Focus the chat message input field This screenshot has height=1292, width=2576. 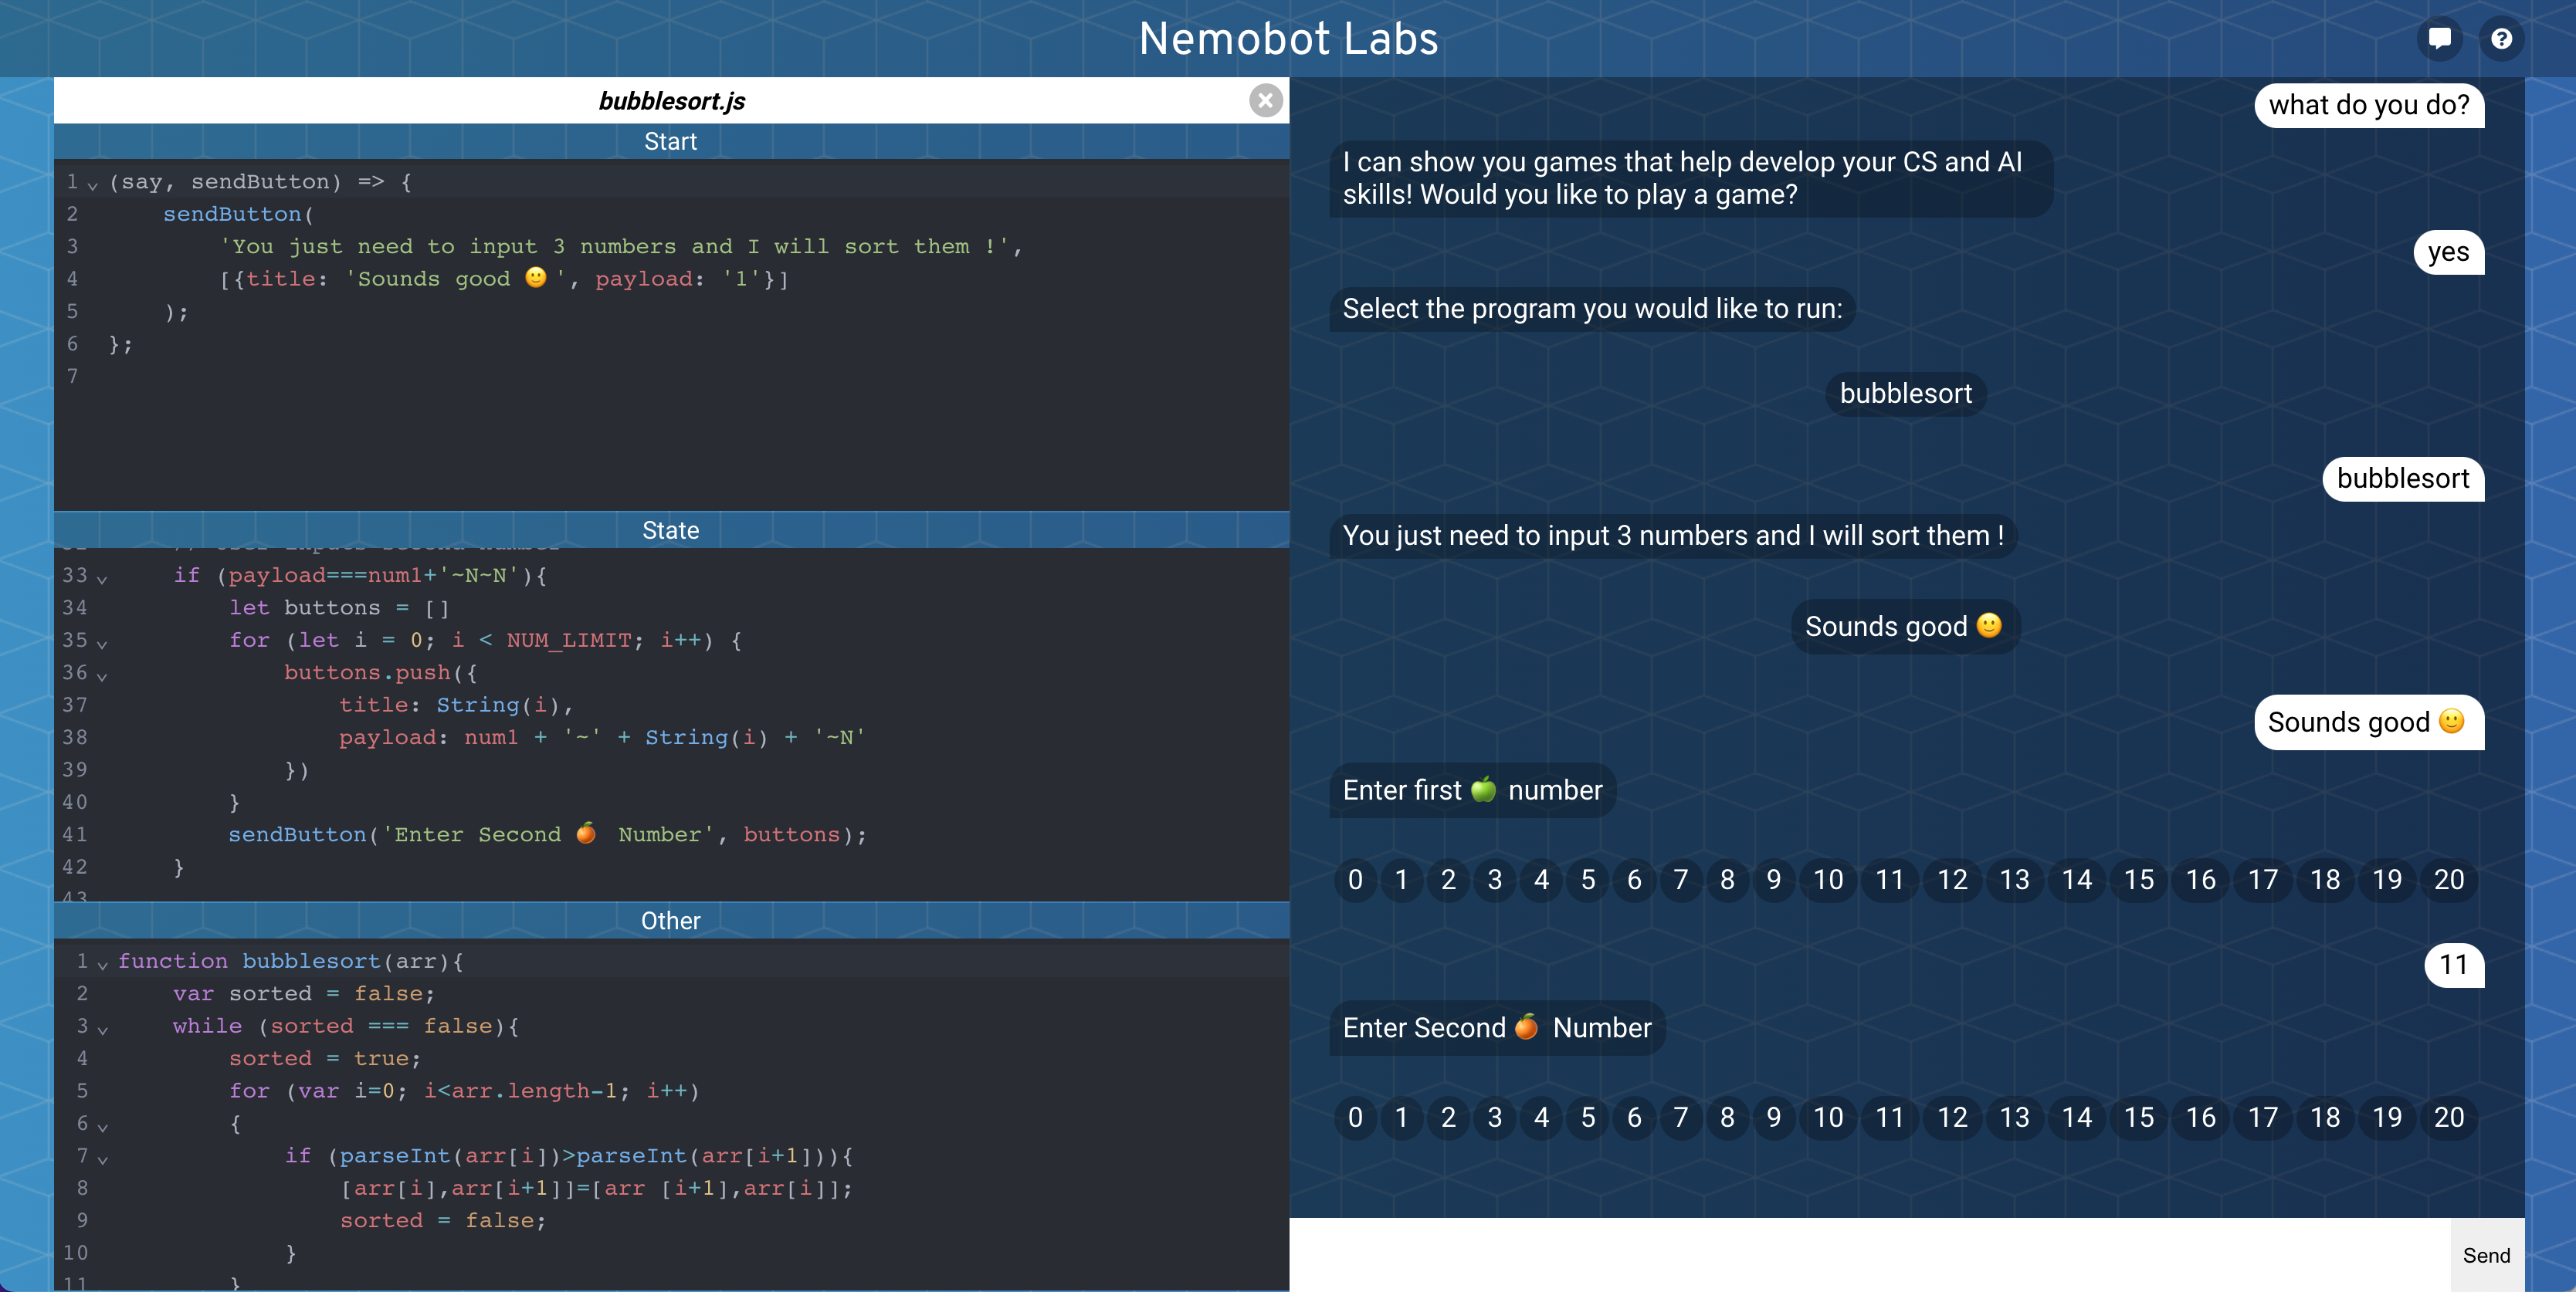[x=1870, y=1255]
